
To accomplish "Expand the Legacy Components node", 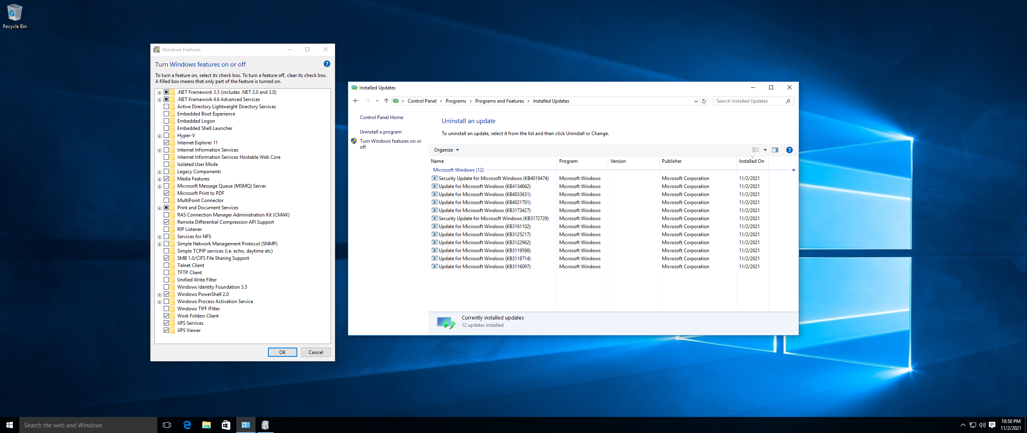I will coord(160,172).
